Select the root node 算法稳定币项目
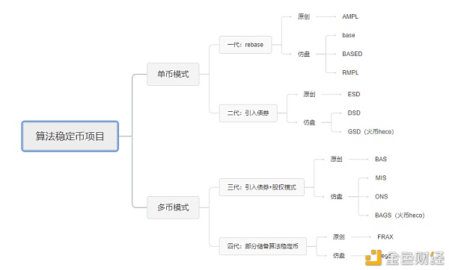 tap(70, 136)
